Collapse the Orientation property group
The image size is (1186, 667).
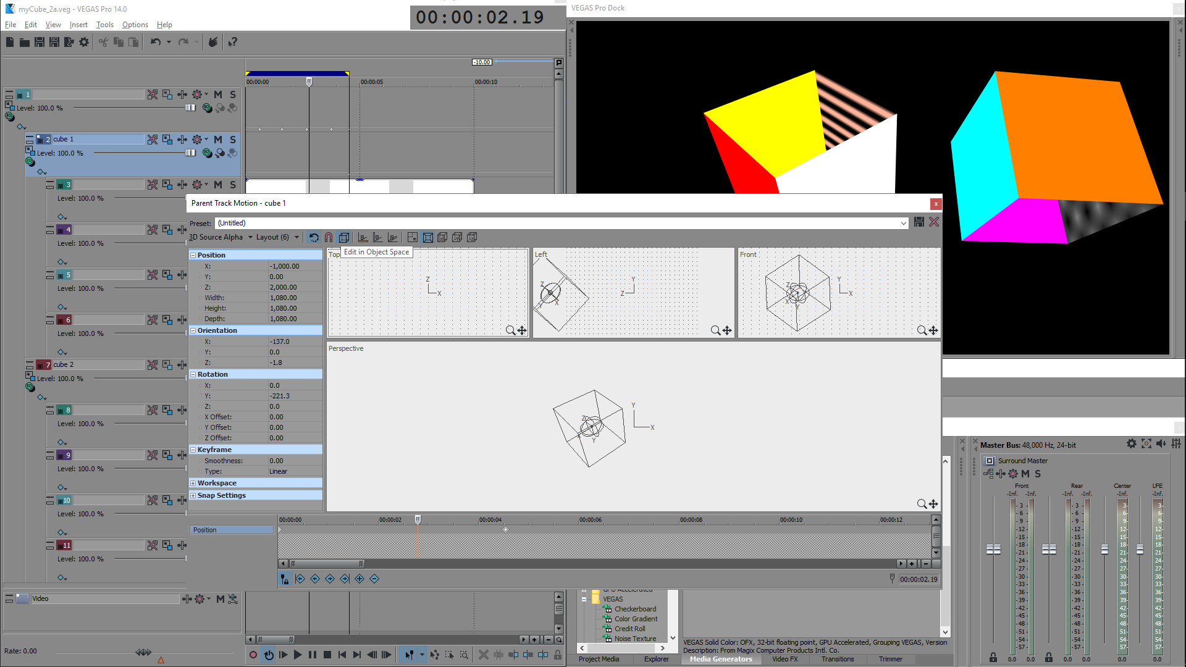pyautogui.click(x=193, y=330)
